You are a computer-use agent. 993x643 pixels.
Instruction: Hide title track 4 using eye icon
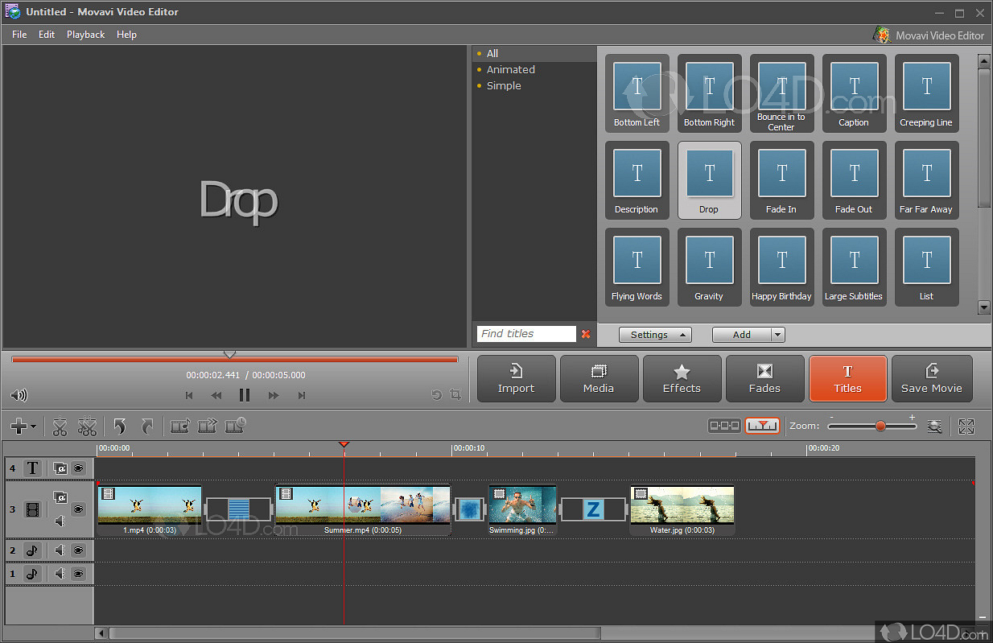(79, 468)
